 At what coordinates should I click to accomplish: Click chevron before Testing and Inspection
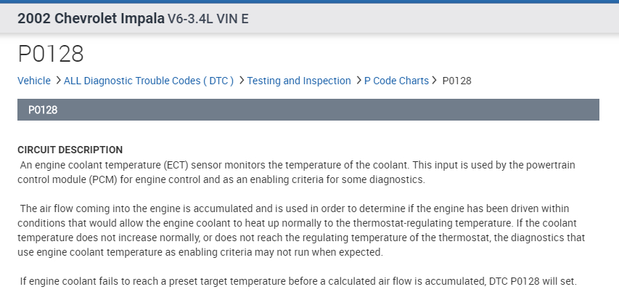pos(241,81)
